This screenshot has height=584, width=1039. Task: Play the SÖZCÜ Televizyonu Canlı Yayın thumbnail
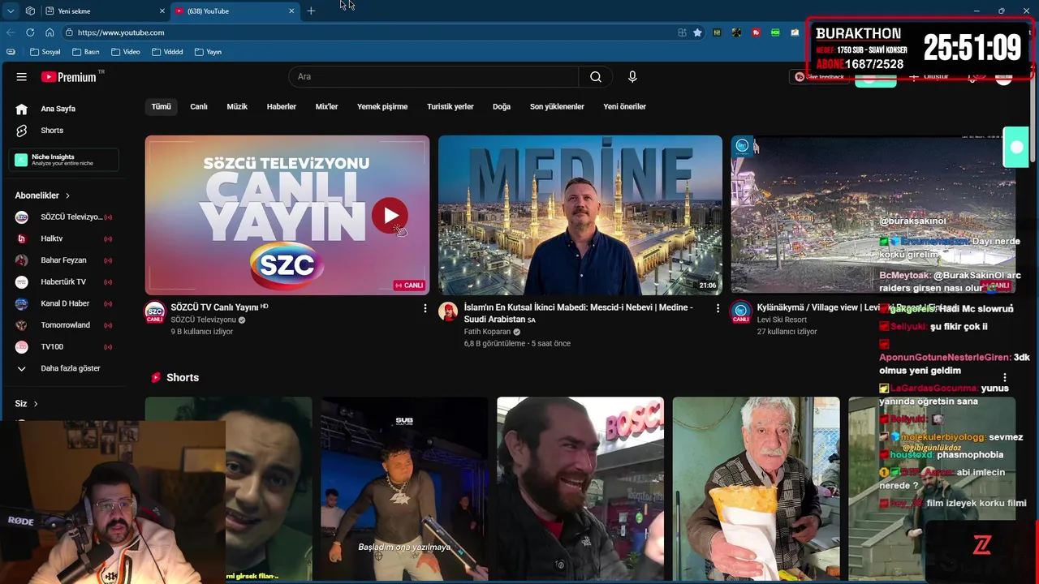287,215
